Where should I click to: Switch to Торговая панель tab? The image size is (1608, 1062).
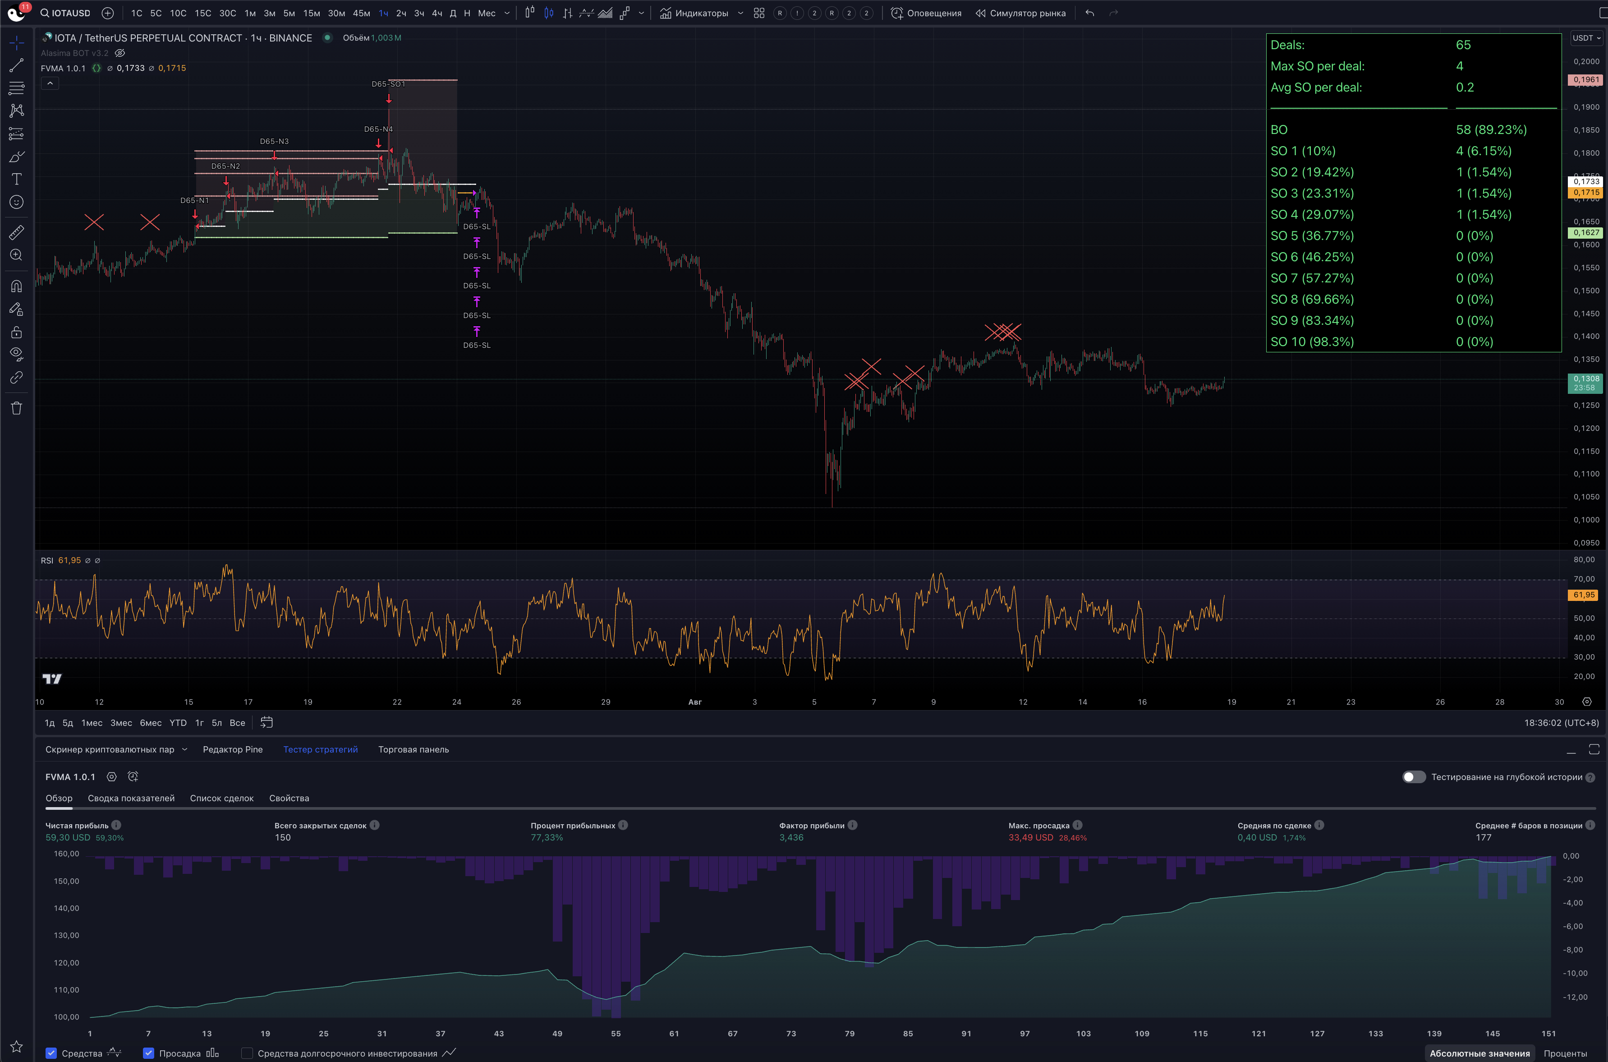(x=413, y=749)
